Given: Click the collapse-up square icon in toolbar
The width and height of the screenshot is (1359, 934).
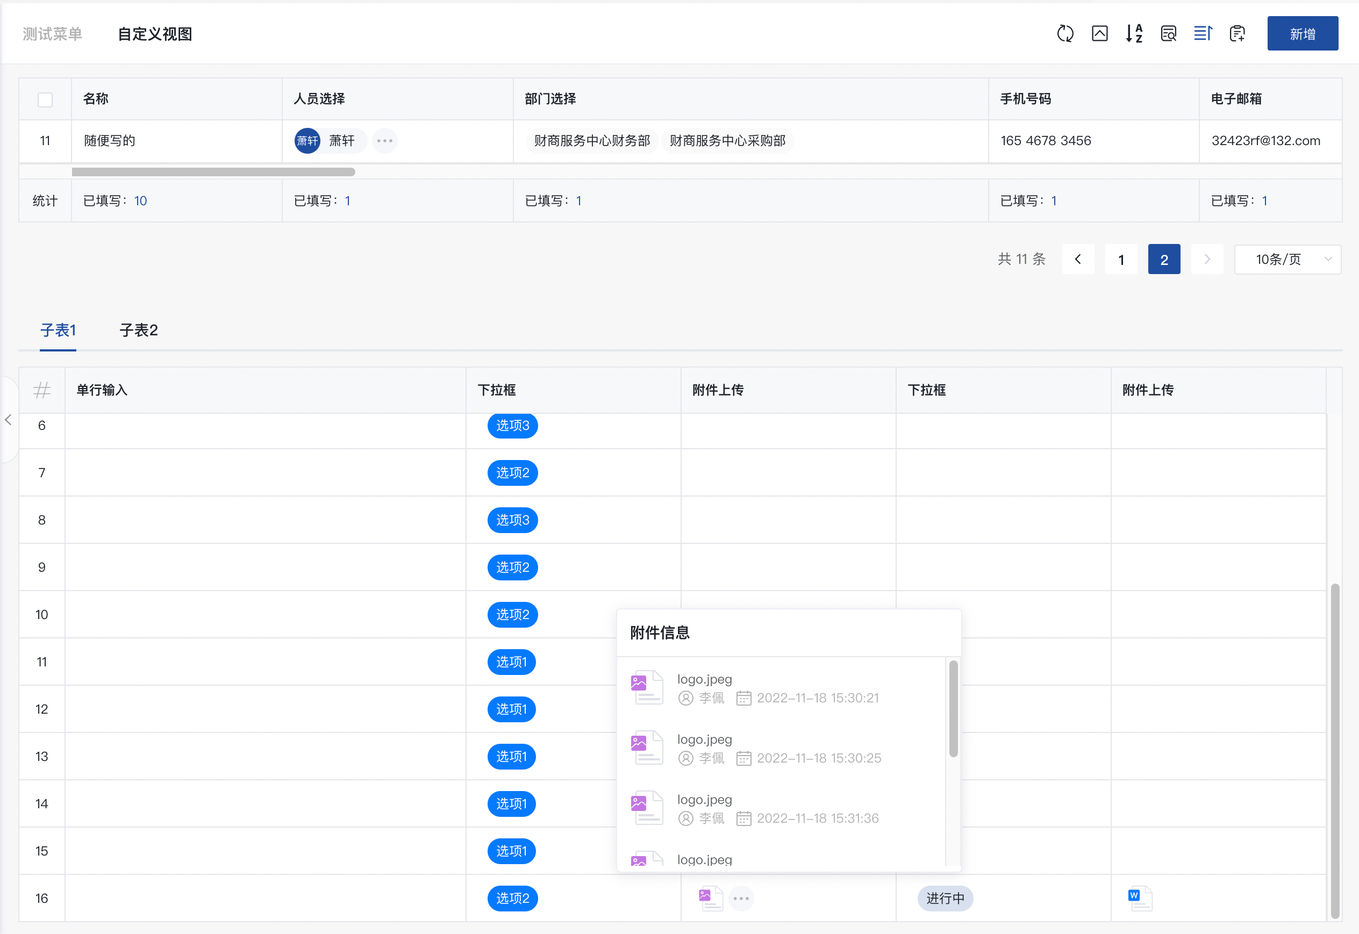Looking at the screenshot, I should pyautogui.click(x=1099, y=34).
